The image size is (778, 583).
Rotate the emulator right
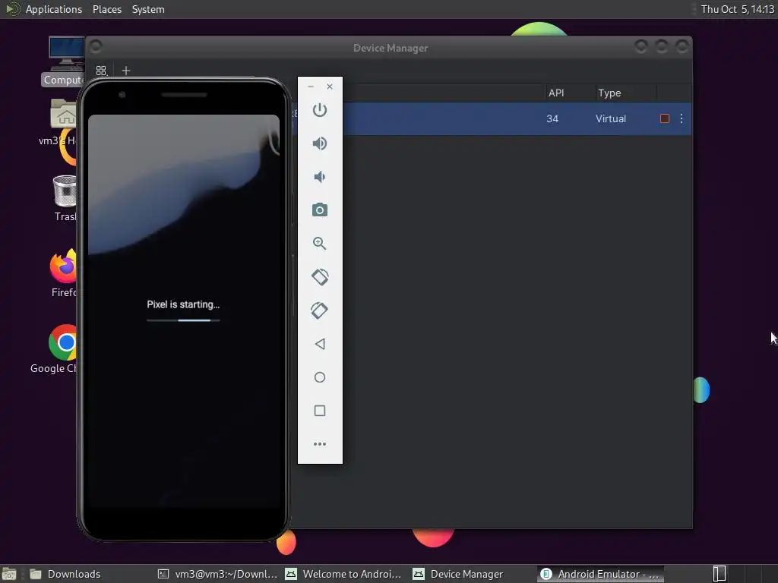320,310
